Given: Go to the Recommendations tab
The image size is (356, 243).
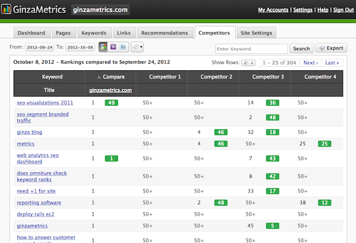Looking at the screenshot, I should [164, 33].
